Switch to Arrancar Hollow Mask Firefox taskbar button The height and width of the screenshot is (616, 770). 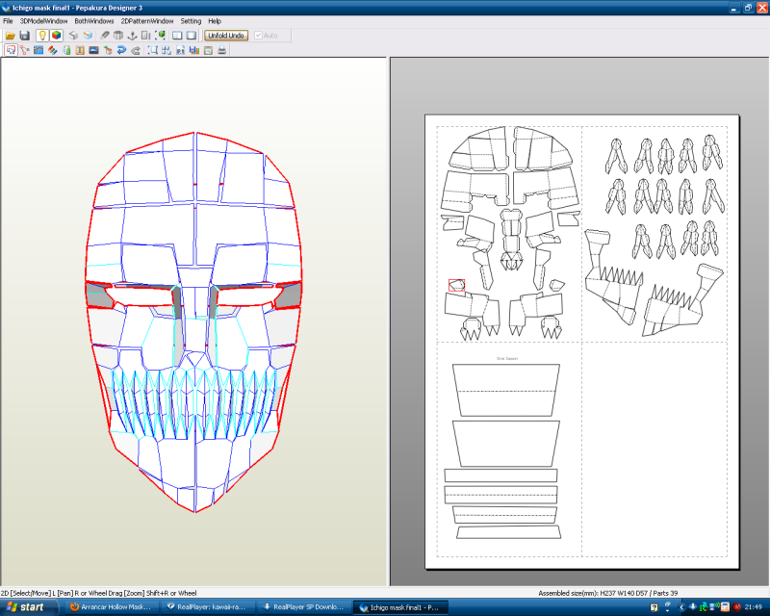pos(111,607)
